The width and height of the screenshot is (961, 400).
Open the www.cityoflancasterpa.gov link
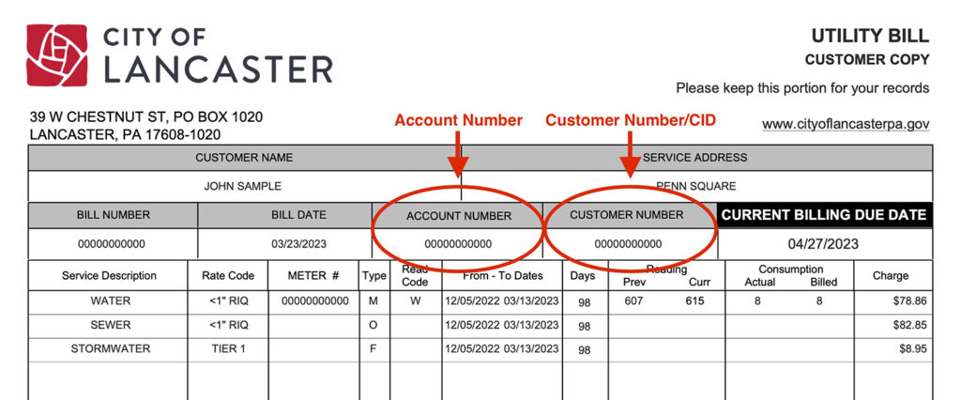point(846,124)
